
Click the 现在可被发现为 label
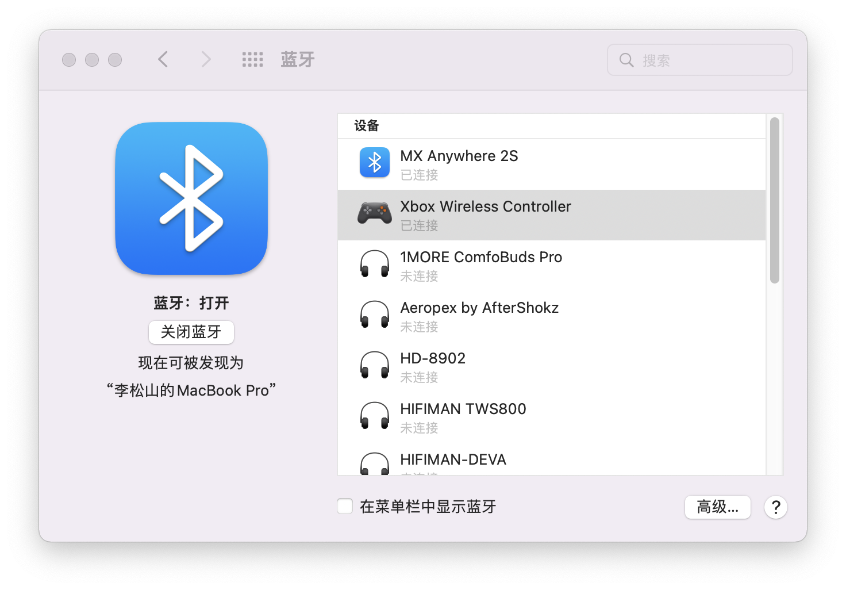pyautogui.click(x=191, y=363)
